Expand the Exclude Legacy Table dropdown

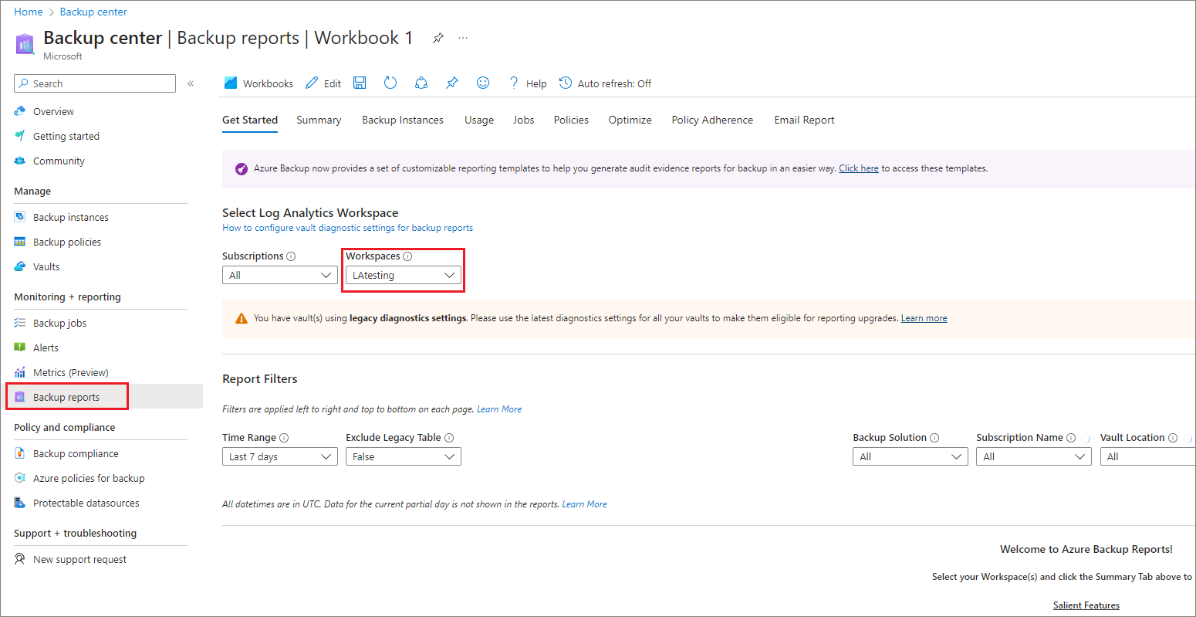(404, 456)
